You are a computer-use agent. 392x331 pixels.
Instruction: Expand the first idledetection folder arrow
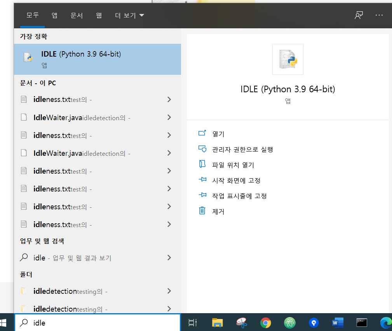point(169,291)
